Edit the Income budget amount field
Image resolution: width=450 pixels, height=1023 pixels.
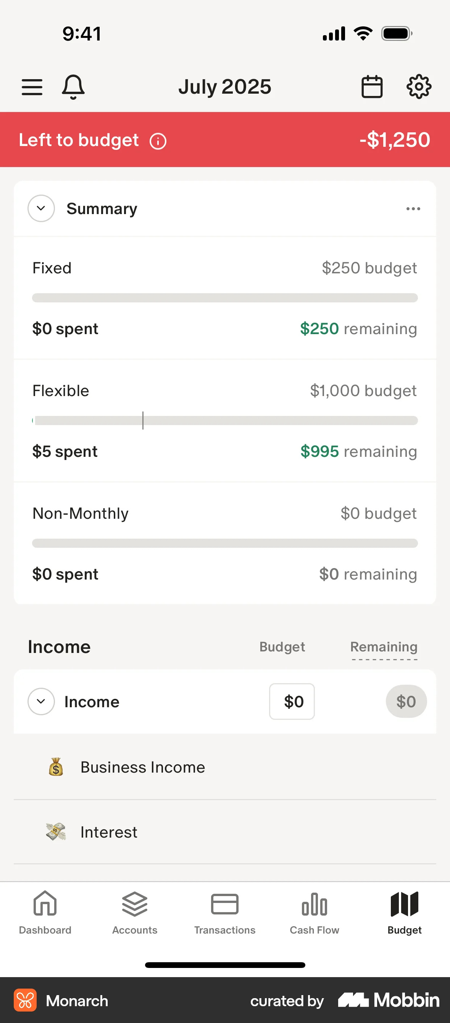point(292,701)
